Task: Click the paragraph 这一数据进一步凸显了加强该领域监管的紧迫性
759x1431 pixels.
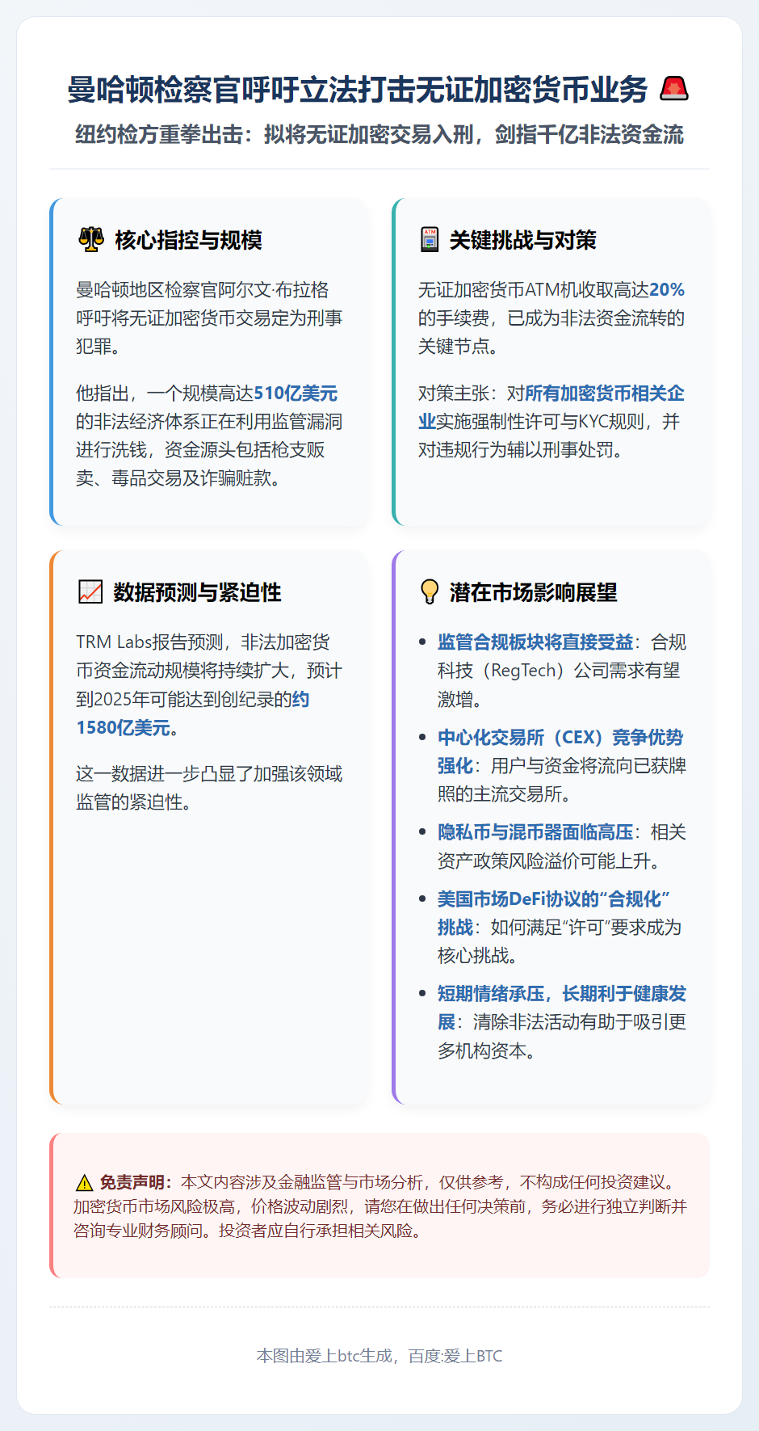Action: [209, 788]
